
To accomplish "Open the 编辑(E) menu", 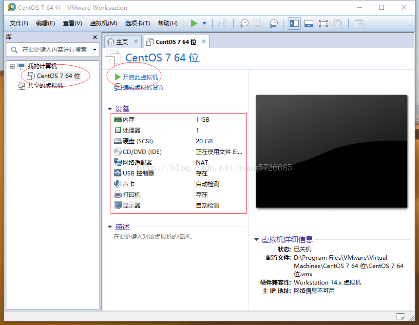I will 45,23.
